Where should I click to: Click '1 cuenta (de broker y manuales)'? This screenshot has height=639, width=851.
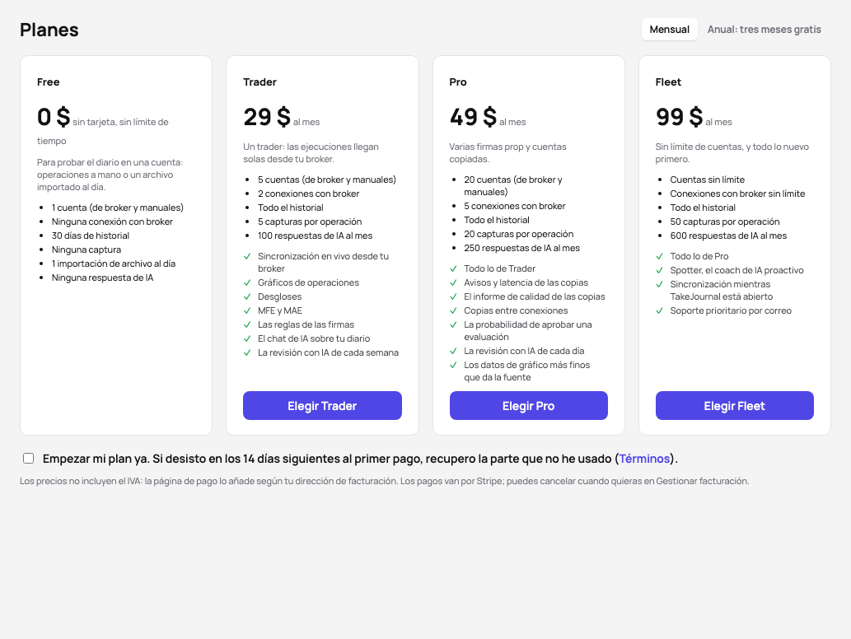coord(118,208)
